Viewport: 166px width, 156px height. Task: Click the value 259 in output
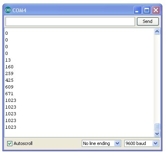9,73
